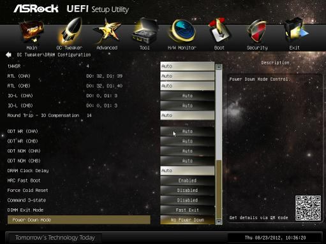Select the ODT NOM (CHB) label

point(24,161)
